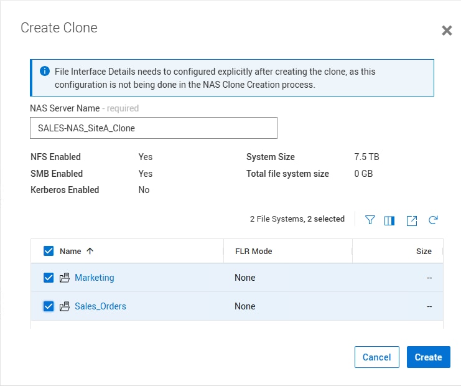The image size is (461, 386).
Task: Open the show/hide columns icon
Action: [x=389, y=220]
